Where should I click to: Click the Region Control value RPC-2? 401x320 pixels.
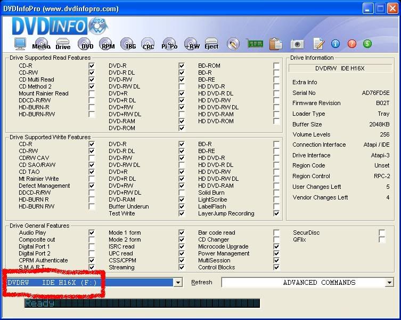click(382, 176)
